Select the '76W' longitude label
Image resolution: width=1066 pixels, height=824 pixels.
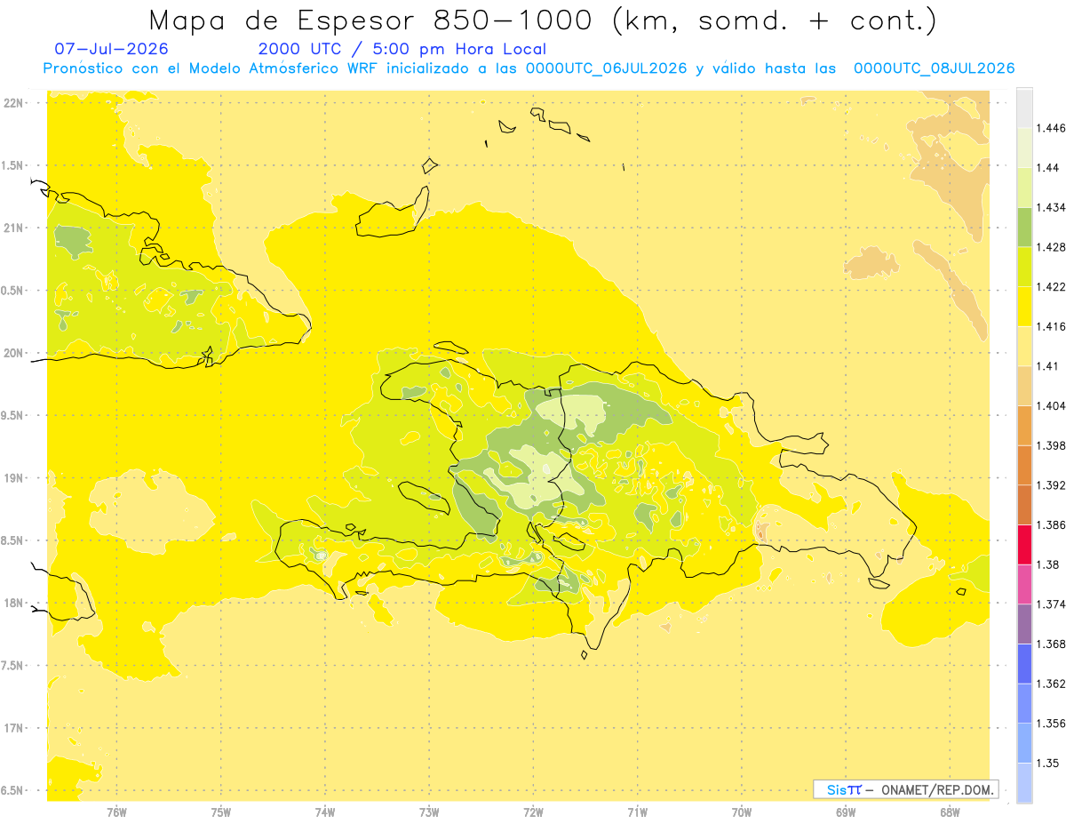click(x=116, y=812)
